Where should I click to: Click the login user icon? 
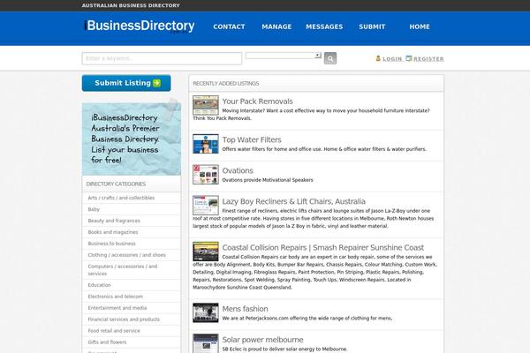click(x=378, y=58)
